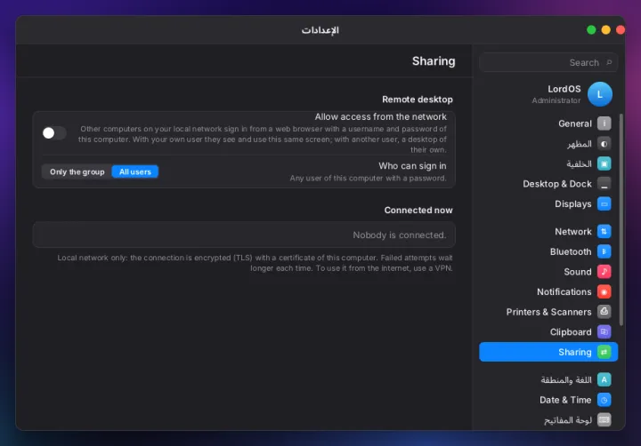Click the Keyboard (لوحة المفاتيح) icon

pyautogui.click(x=604, y=420)
